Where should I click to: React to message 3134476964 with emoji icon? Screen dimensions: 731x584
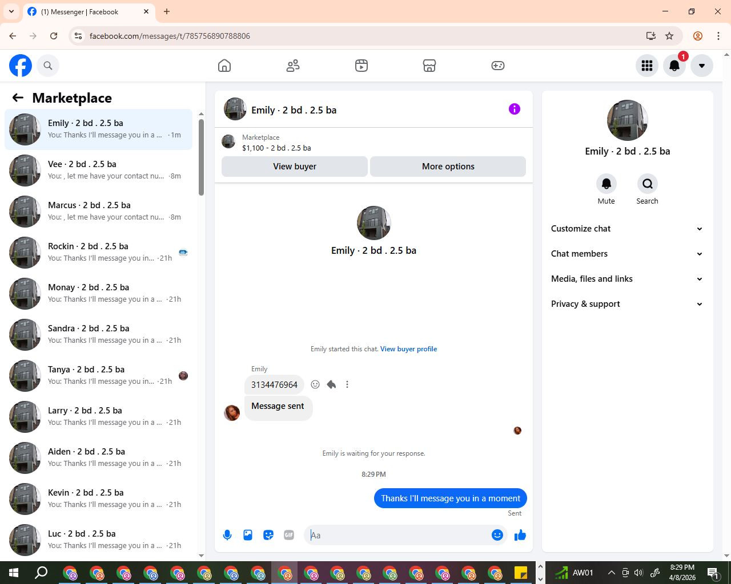(315, 384)
